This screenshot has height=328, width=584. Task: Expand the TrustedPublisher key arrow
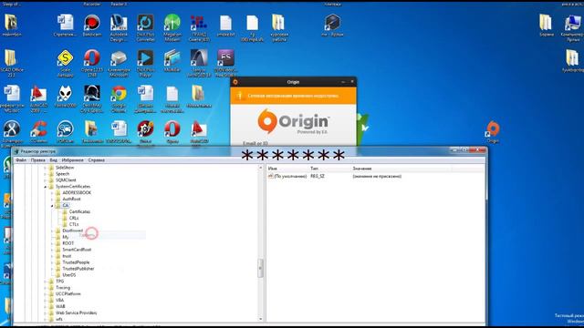pyautogui.click(x=52, y=269)
